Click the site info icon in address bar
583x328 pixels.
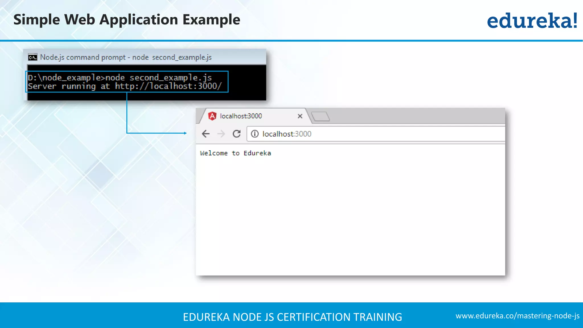pyautogui.click(x=255, y=134)
